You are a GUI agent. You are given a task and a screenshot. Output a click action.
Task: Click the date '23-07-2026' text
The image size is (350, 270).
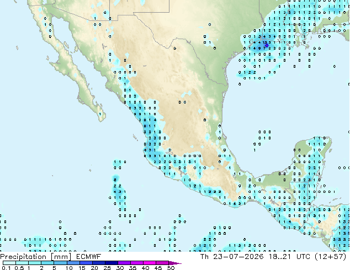tap(238, 257)
